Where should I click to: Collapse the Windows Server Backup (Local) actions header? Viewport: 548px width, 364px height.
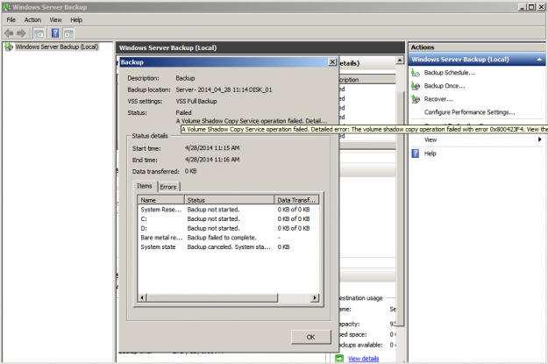(x=540, y=60)
